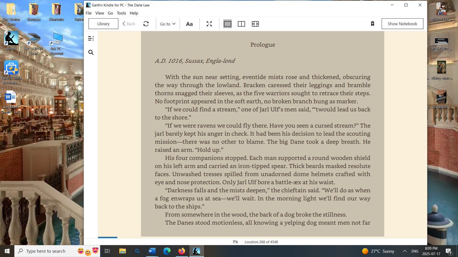
Task: Open Microsoft Edge from taskbar
Action: click(167, 251)
